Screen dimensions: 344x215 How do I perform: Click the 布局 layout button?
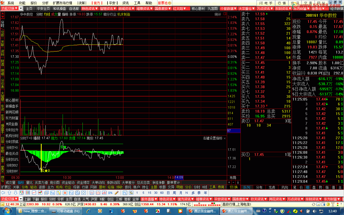[233, 178]
